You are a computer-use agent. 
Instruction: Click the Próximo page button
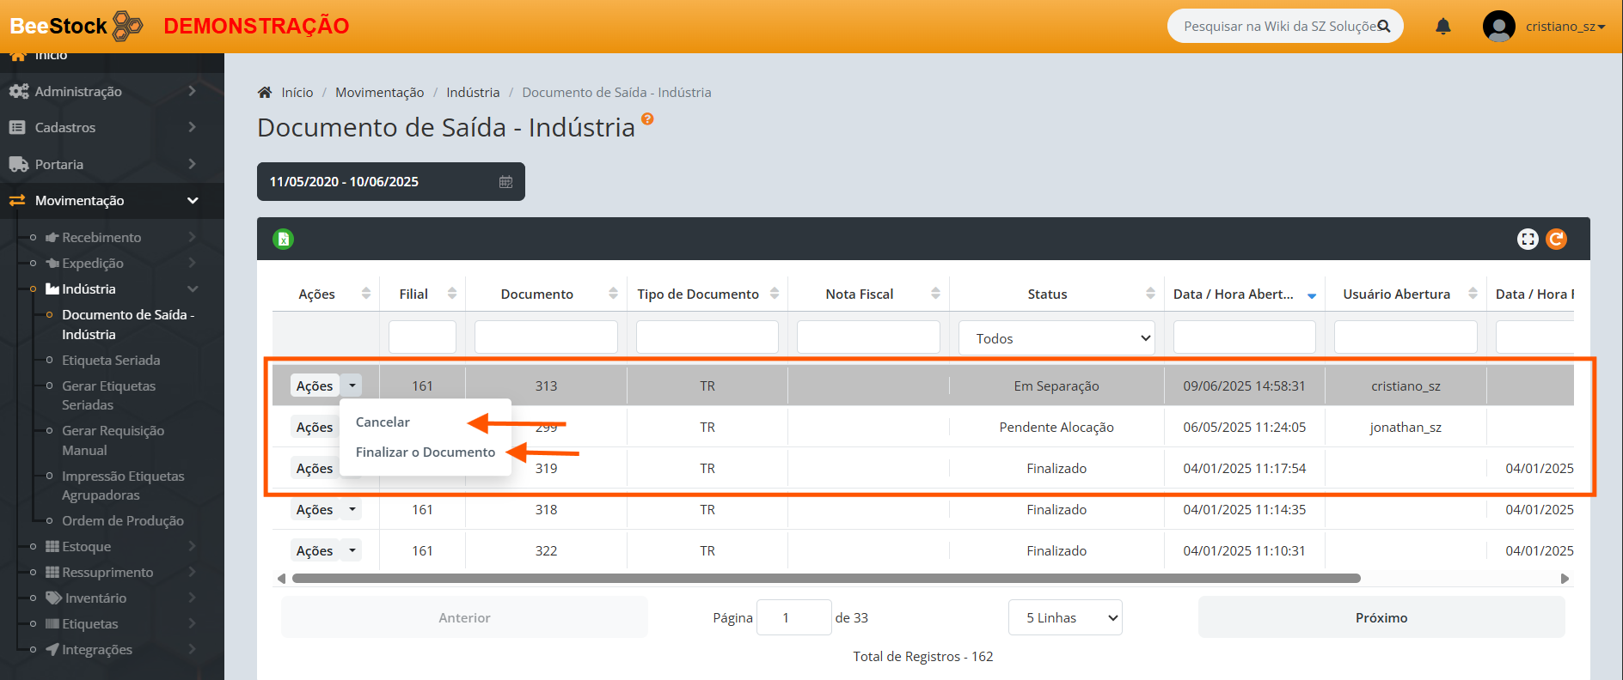[x=1381, y=618]
